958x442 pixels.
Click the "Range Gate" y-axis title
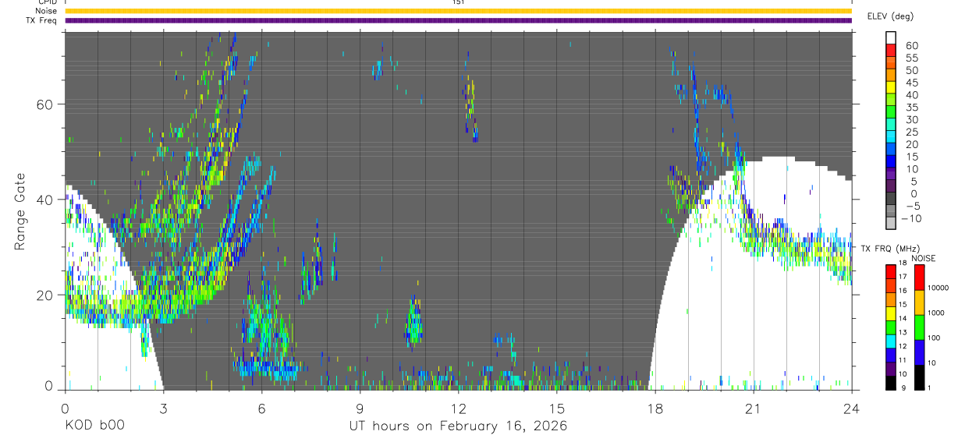coord(21,211)
